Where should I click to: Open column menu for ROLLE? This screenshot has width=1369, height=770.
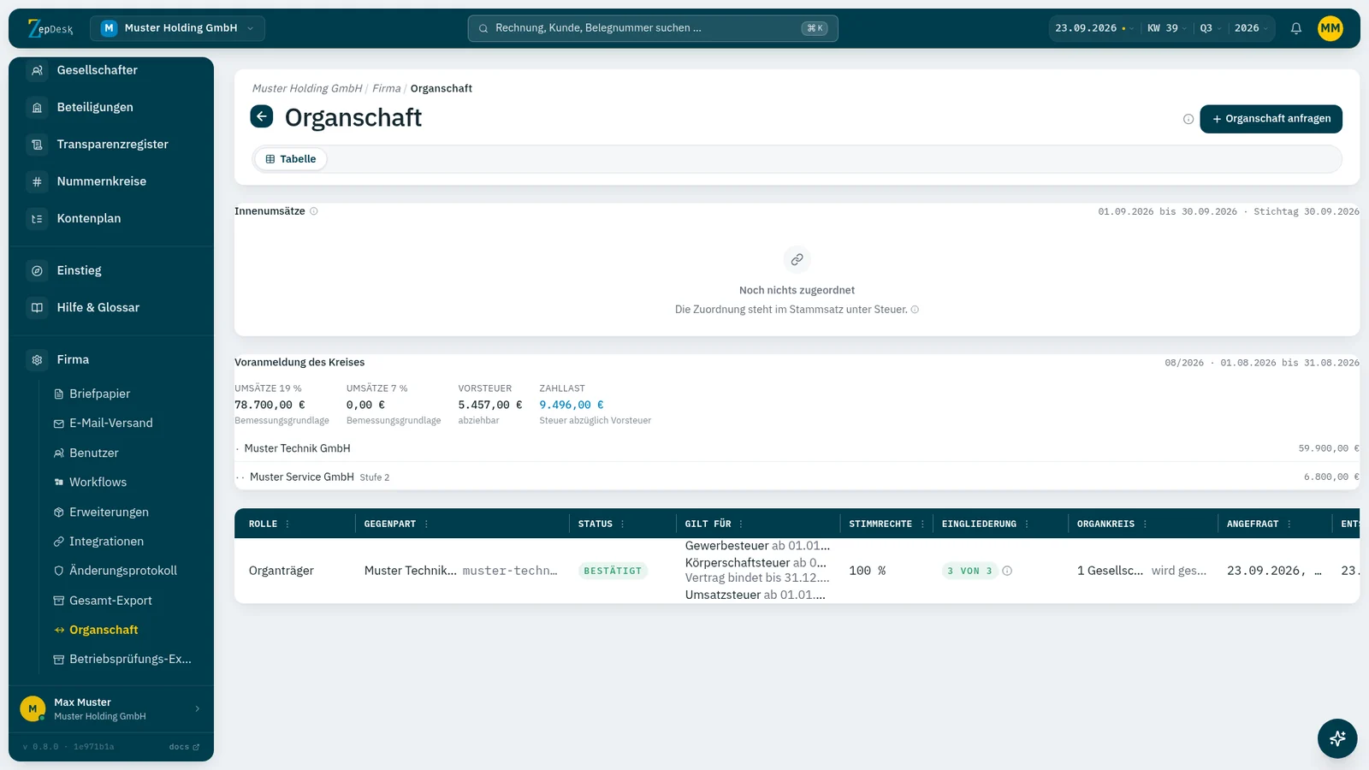point(287,524)
